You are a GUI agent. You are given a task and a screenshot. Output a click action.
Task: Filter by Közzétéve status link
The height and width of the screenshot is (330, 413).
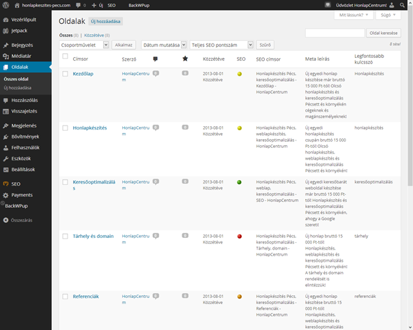(x=94, y=35)
